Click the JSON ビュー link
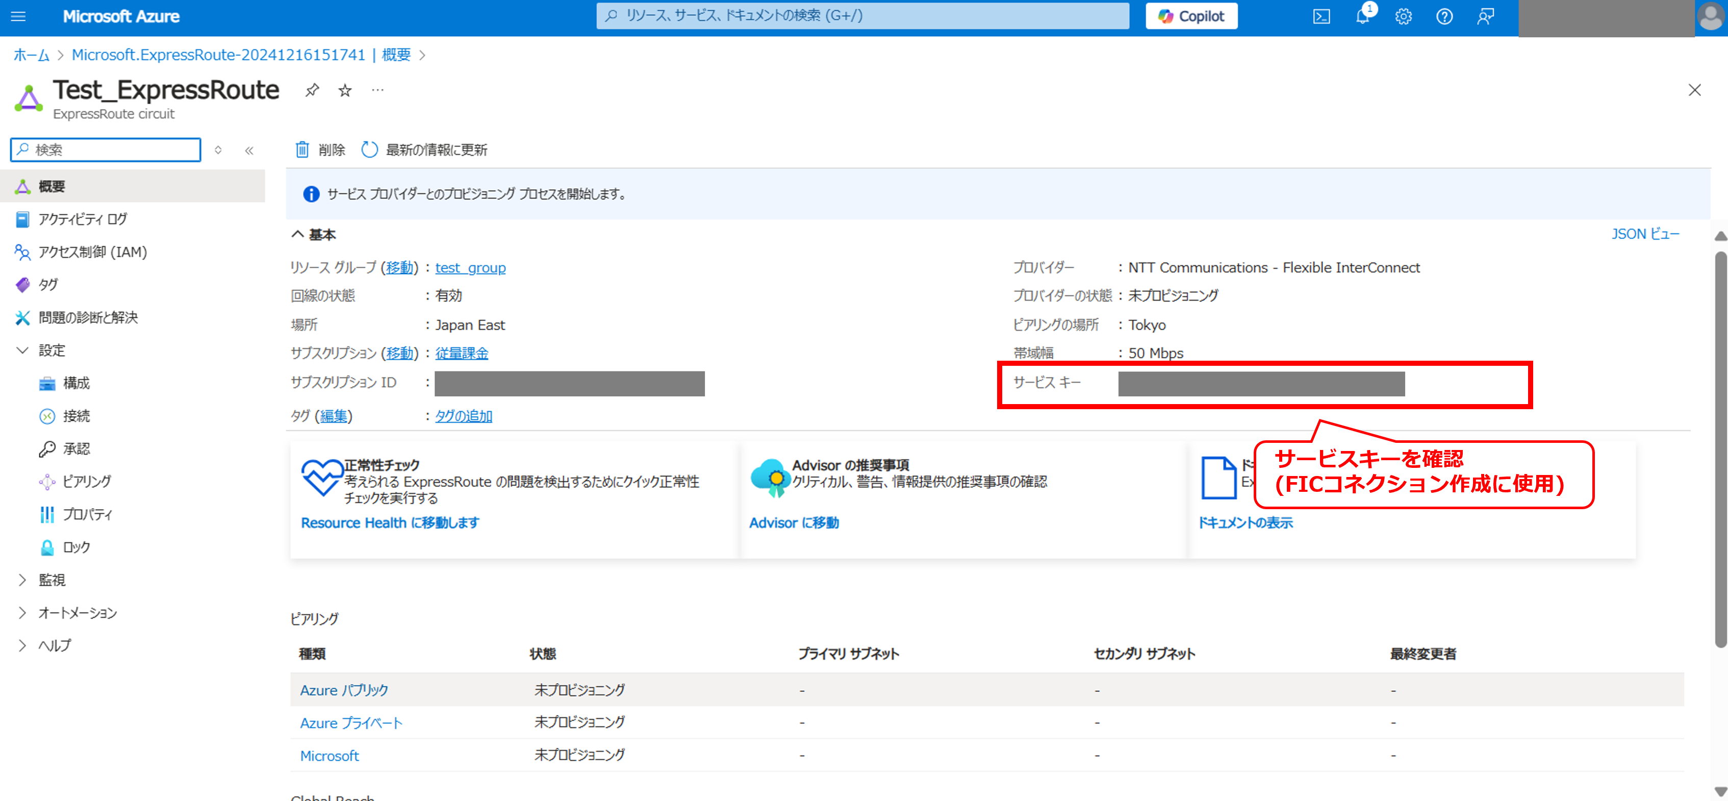This screenshot has width=1728, height=801. [x=1645, y=234]
